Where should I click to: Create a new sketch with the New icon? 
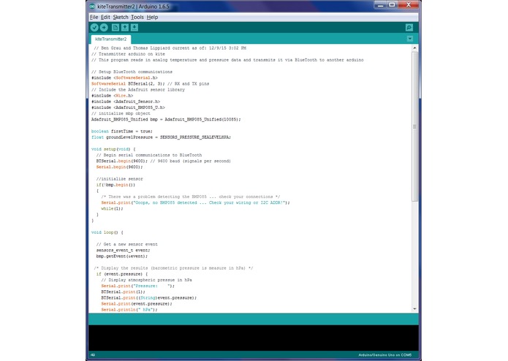115,28
